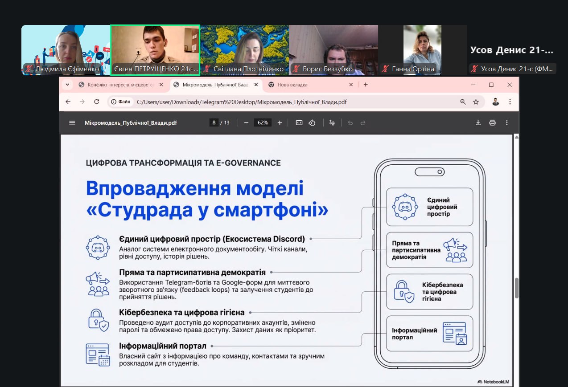Download the PDF file

coord(478,123)
